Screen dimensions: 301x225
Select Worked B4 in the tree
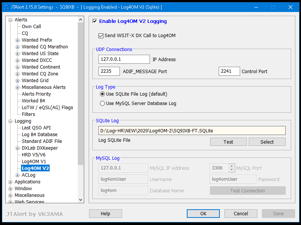(x=33, y=101)
